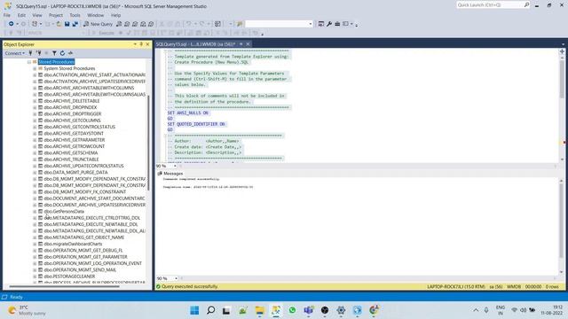
Task: Open the Project menu
Action: (56, 15)
